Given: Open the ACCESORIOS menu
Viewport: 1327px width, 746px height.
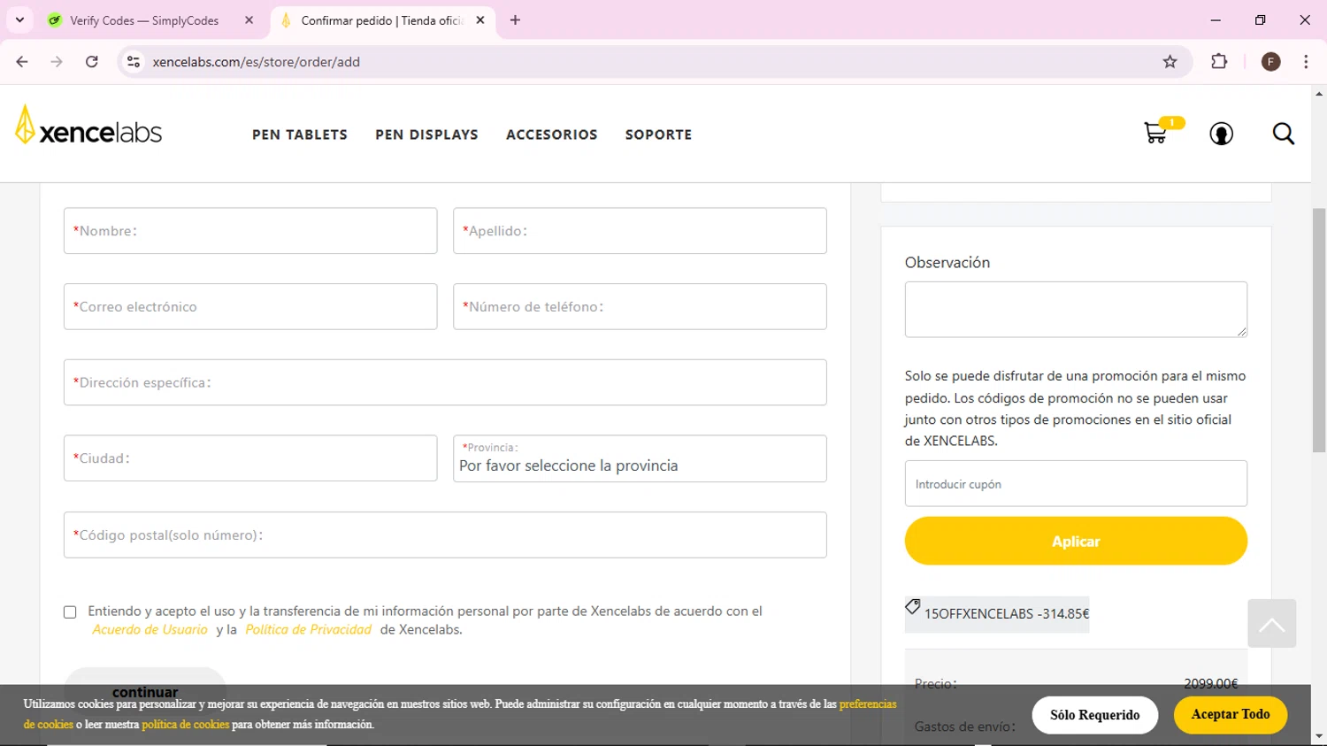Looking at the screenshot, I should [x=552, y=135].
